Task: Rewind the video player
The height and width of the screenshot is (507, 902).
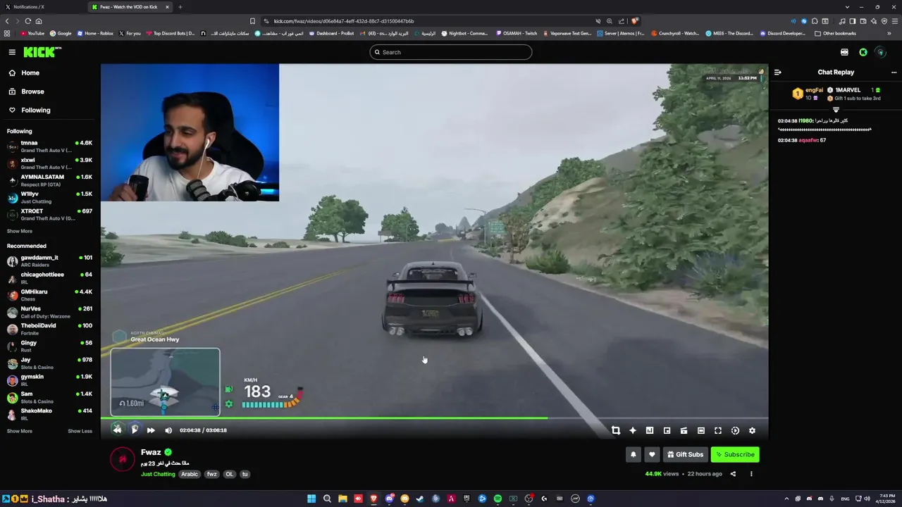Action: [118, 430]
